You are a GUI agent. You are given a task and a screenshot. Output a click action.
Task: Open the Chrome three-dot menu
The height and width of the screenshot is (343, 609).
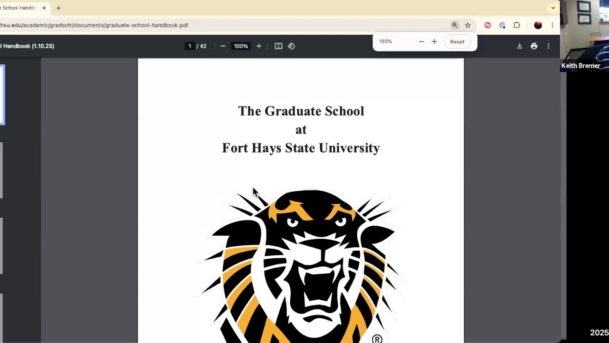click(x=552, y=25)
